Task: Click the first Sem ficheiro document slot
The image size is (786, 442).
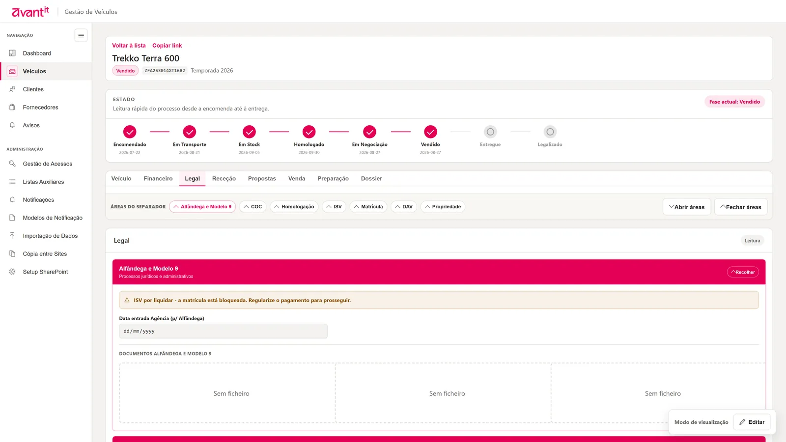Action: 227,393
